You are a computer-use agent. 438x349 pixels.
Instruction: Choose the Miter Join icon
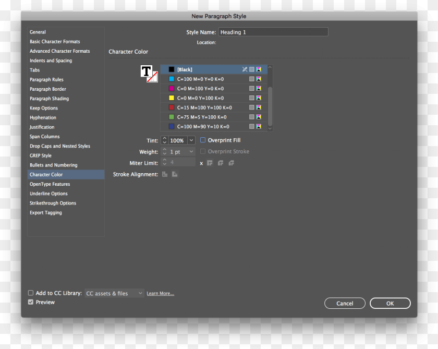(x=210, y=163)
